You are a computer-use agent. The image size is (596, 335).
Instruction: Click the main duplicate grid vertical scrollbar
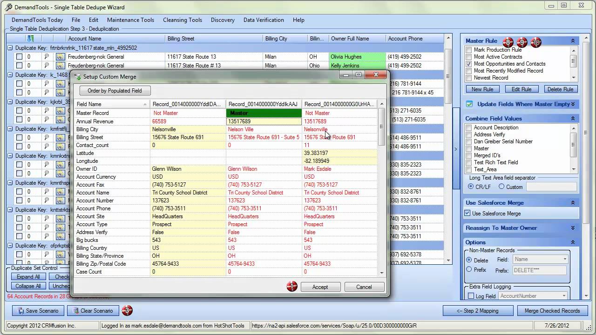[448, 149]
